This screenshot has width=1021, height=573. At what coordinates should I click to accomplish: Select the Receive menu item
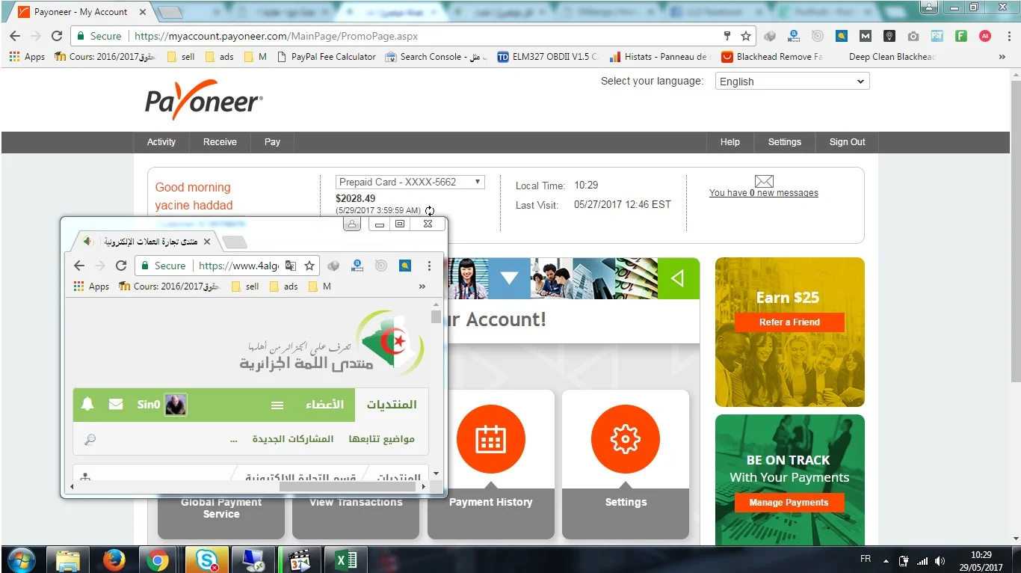click(220, 142)
